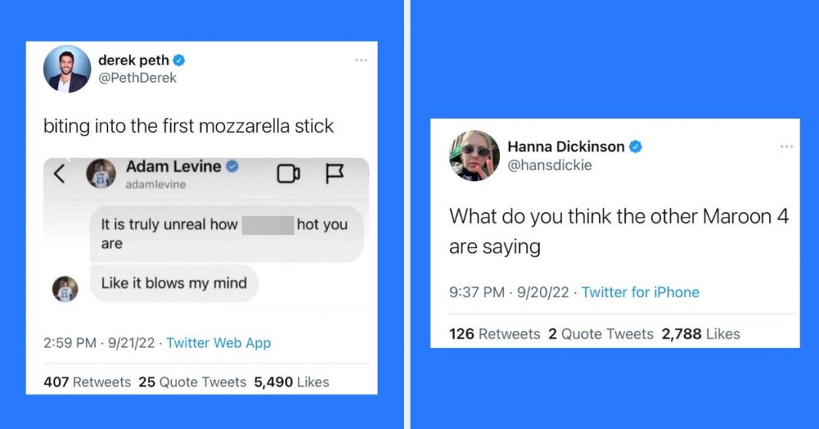This screenshot has width=819, height=429.
Task: Click the small avatar beside 'Like it blows my mind'
Action: (x=65, y=289)
